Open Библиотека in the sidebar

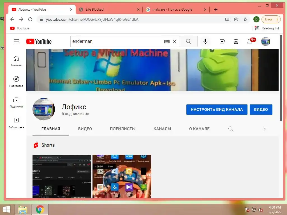point(16,123)
